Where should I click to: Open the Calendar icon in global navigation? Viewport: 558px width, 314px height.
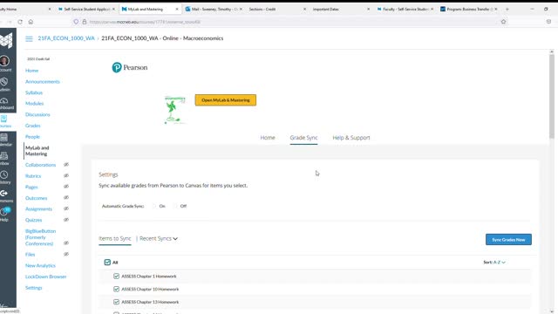[4, 138]
